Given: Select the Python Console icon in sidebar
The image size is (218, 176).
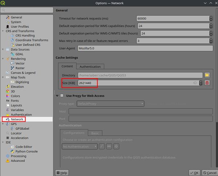Looking at the screenshot, I should [12, 151].
